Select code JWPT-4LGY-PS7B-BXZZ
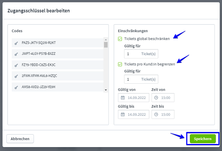This screenshot has width=222, height=151. pos(57,54)
